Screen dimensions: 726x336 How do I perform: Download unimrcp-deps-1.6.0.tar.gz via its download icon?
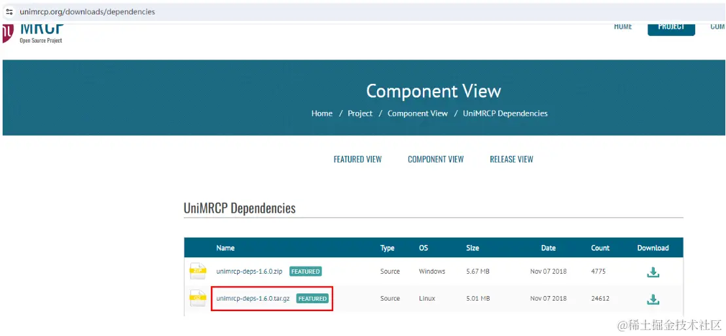653,299
